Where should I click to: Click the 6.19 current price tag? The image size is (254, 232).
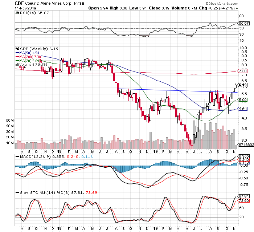click(243, 86)
